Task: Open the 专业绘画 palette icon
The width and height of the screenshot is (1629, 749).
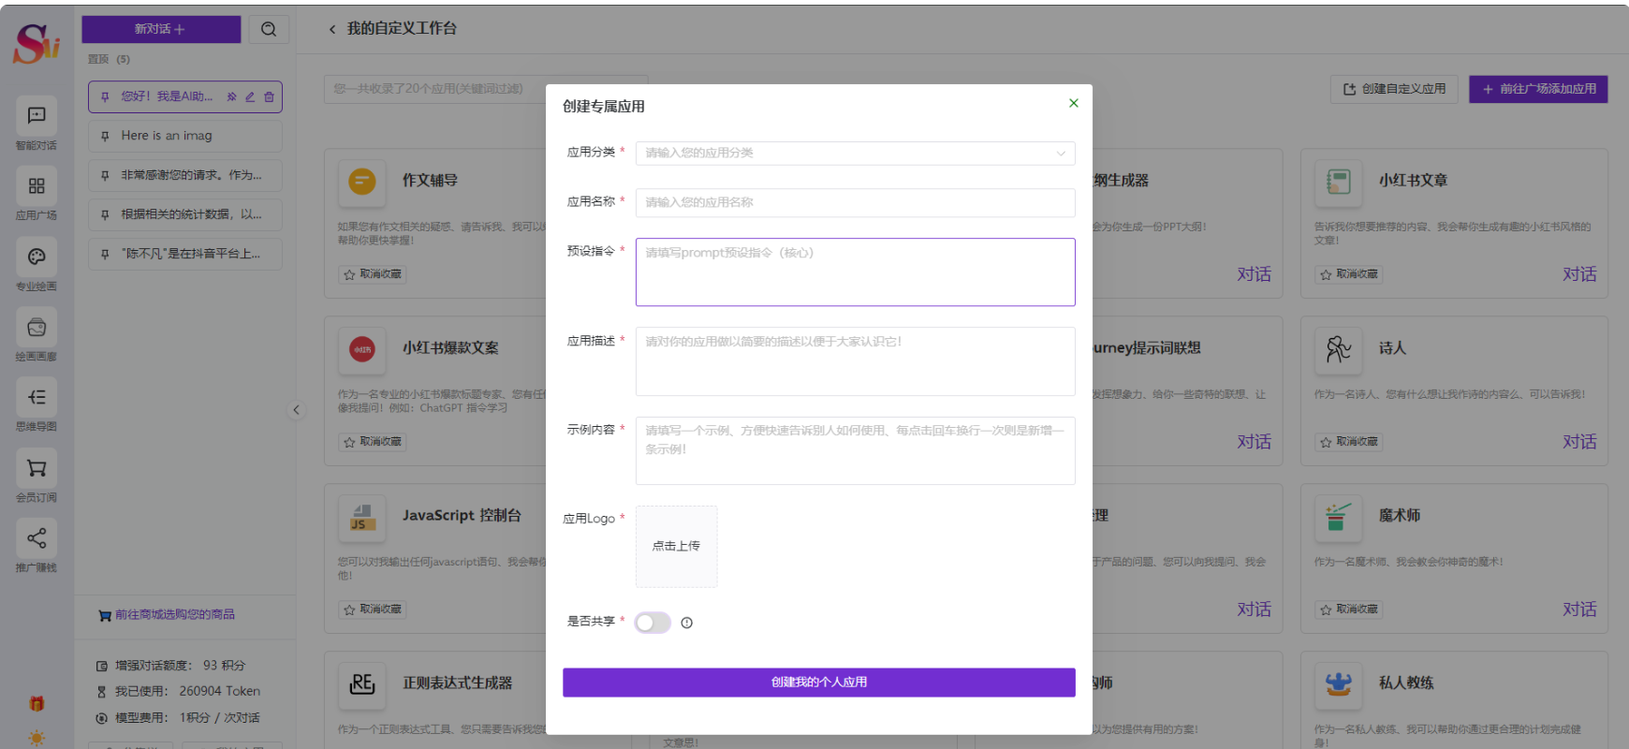Action: coord(37,257)
